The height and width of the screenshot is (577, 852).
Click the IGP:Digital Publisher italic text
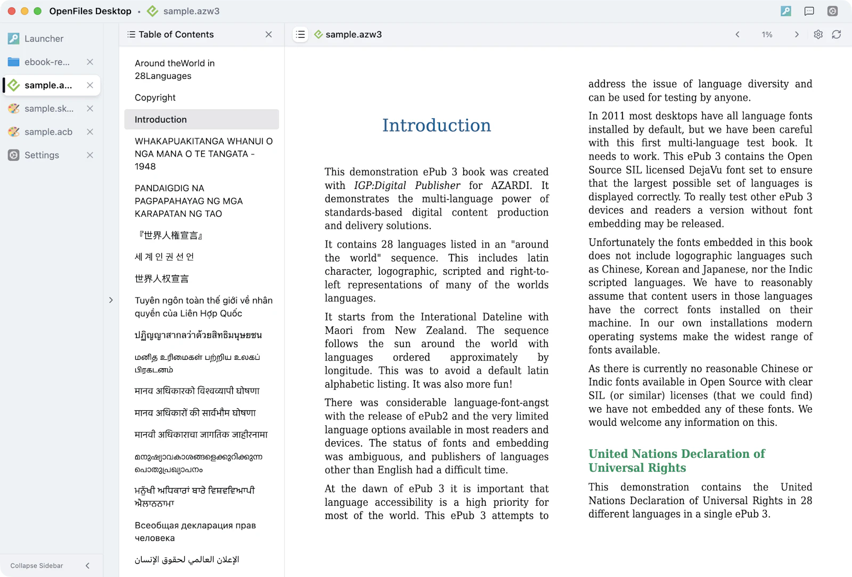(x=407, y=186)
